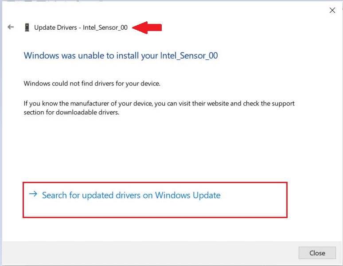This screenshot has width=343, height=266.
Task: Click the word Intel_Sensor_00 in the title bar
Action: 105,27
